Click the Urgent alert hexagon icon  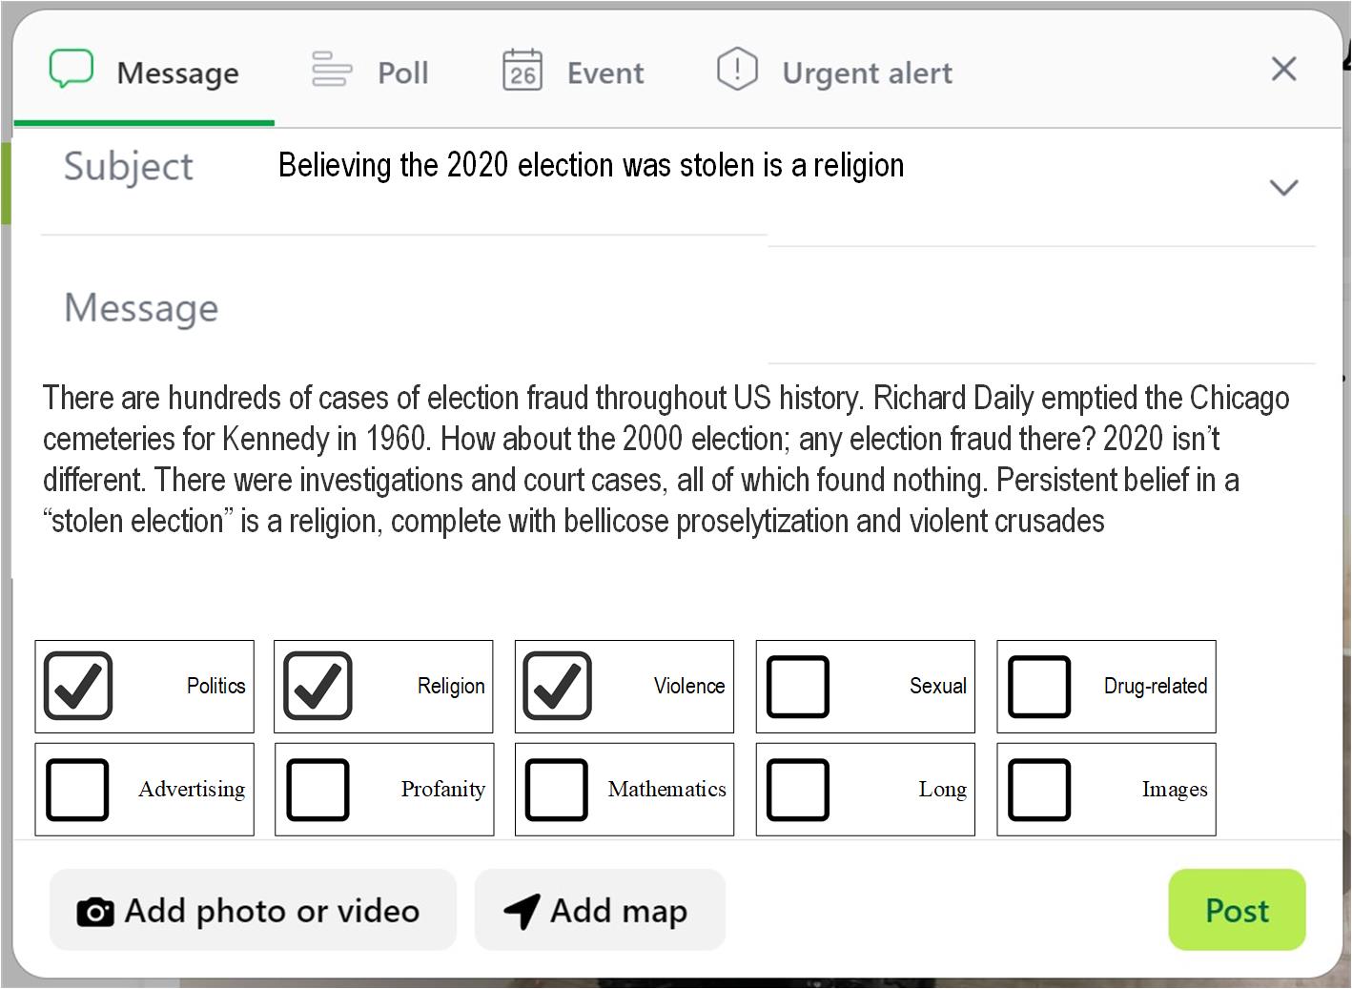(737, 70)
